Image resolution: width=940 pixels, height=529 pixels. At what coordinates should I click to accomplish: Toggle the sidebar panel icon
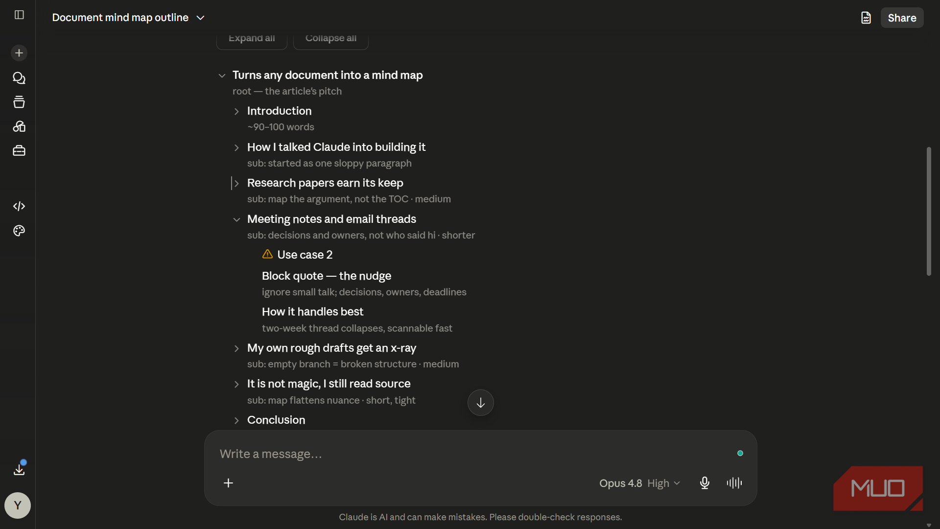coord(19,15)
